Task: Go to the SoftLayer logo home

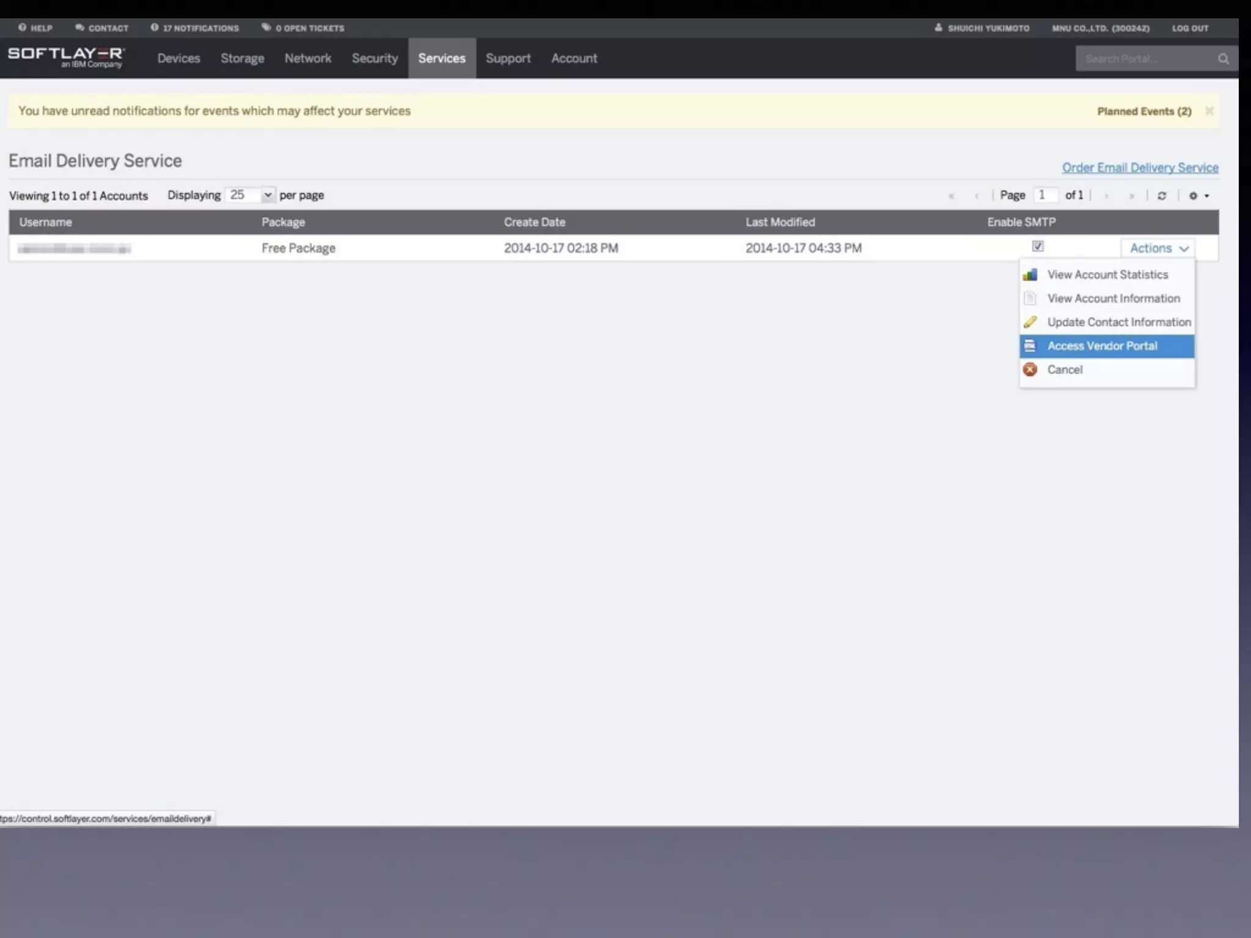Action: tap(66, 57)
